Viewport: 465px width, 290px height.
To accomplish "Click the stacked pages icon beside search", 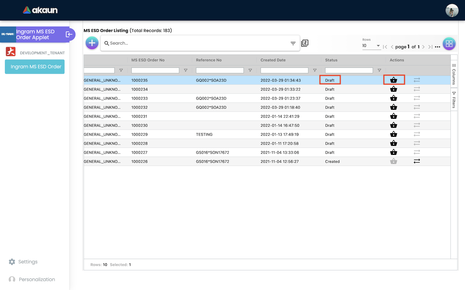I will click(305, 43).
